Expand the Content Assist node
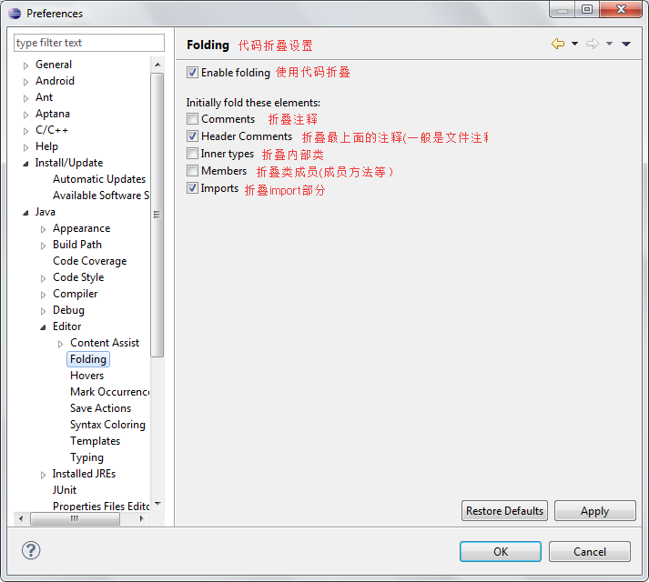Screen dimensions: 649x582 click(61, 344)
